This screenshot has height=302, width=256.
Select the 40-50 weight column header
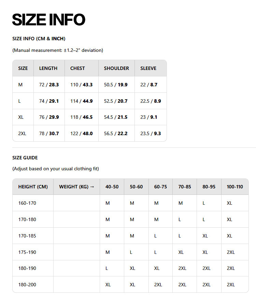click(x=112, y=187)
